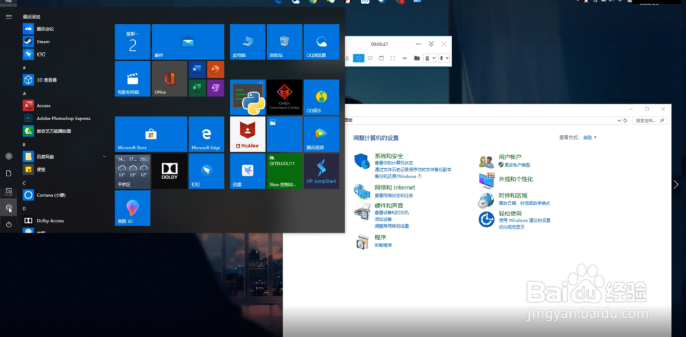Launch the 迅雷 tile
686x337 pixels.
248,171
